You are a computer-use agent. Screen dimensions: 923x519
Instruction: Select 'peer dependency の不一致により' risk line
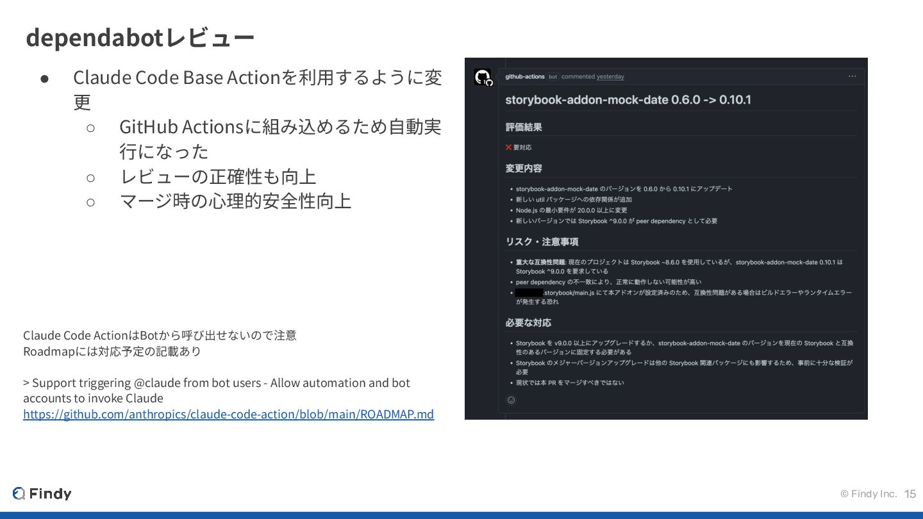pos(608,282)
